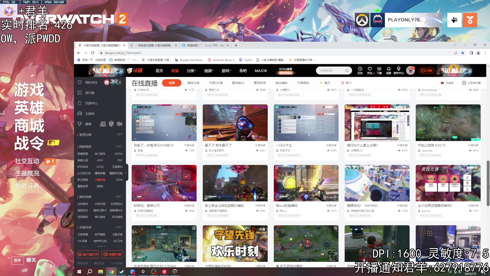Show all 单机热游 categories via 全部+
This screenshot has height=276, width=490.
pyautogui.click(x=119, y=197)
